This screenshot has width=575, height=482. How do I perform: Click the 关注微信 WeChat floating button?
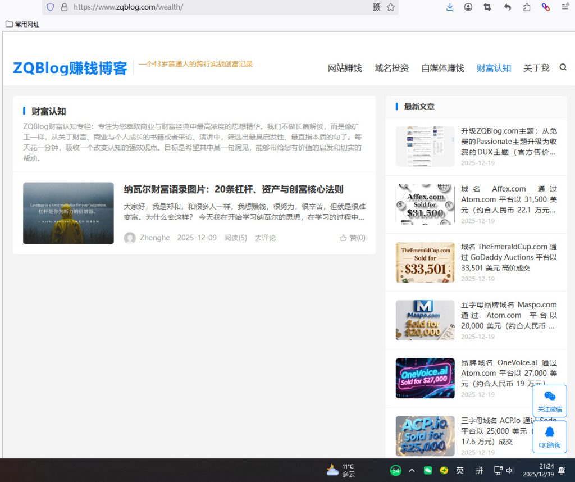(x=550, y=401)
